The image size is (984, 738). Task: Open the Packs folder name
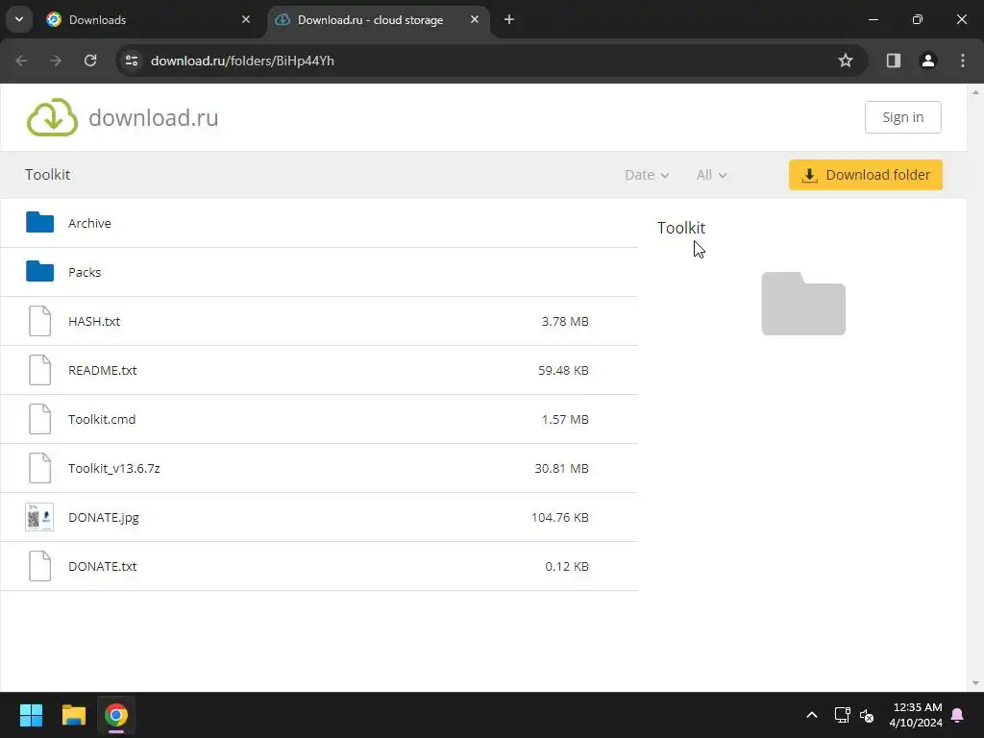(x=85, y=272)
